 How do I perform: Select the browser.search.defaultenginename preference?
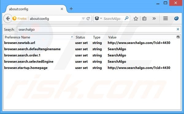[92, 49]
